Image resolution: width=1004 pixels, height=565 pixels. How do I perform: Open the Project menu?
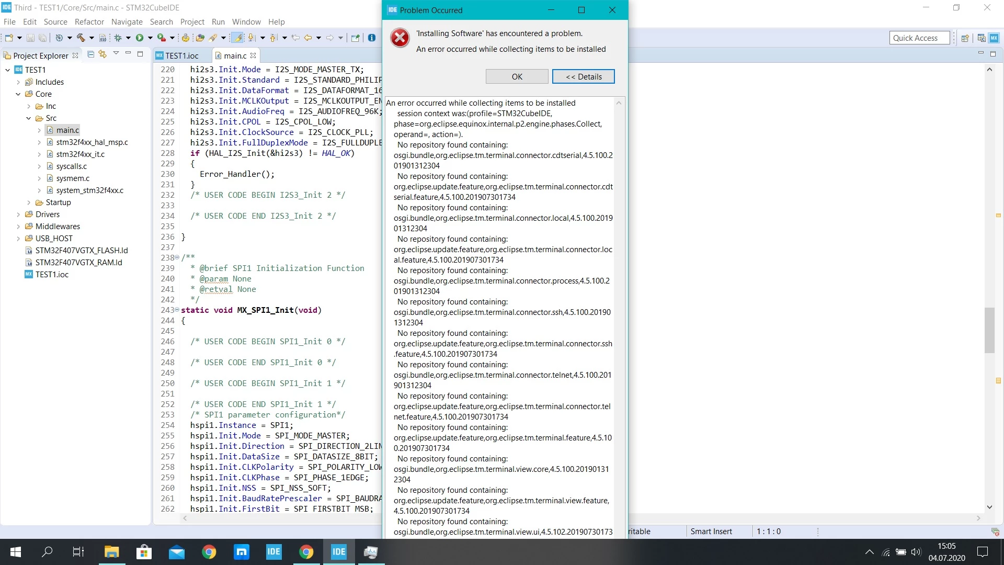click(x=192, y=21)
